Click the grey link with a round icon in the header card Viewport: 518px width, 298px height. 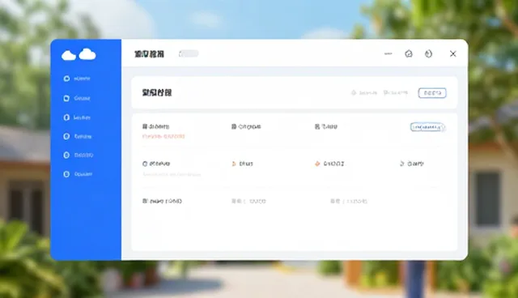coord(363,93)
